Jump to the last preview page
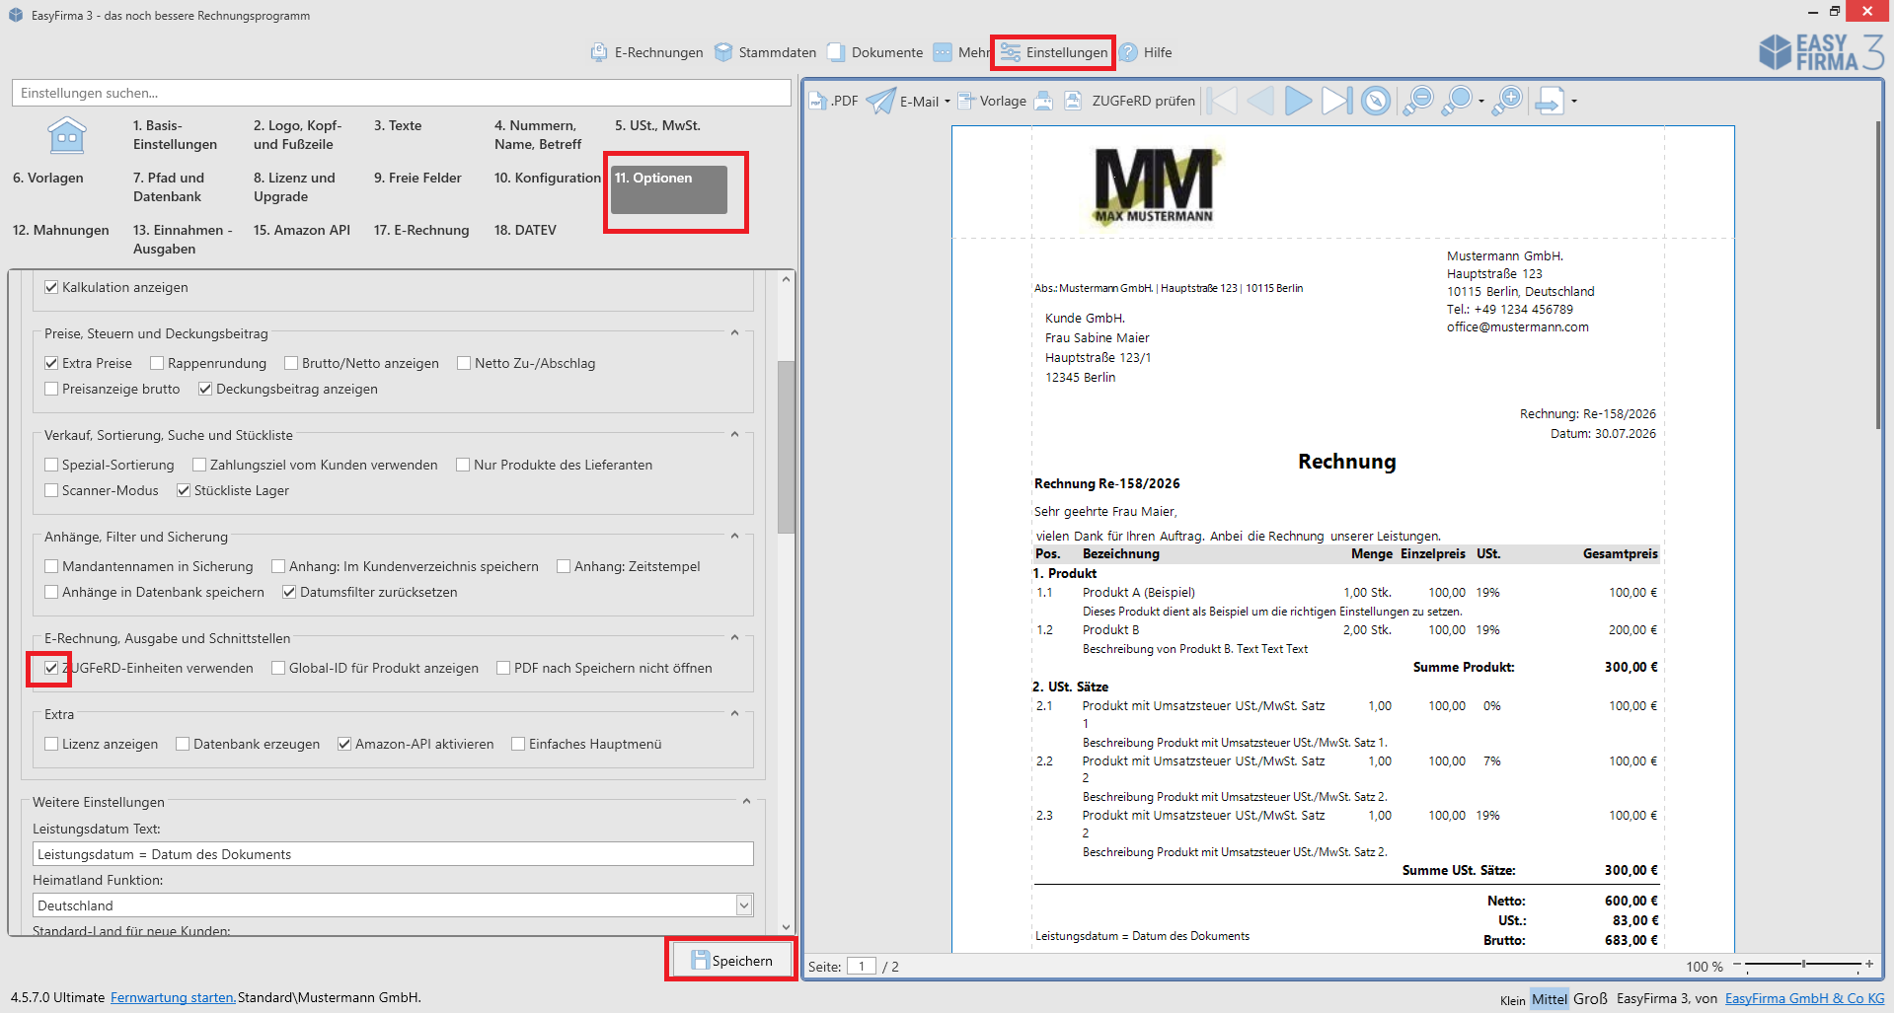 pyautogui.click(x=1336, y=101)
